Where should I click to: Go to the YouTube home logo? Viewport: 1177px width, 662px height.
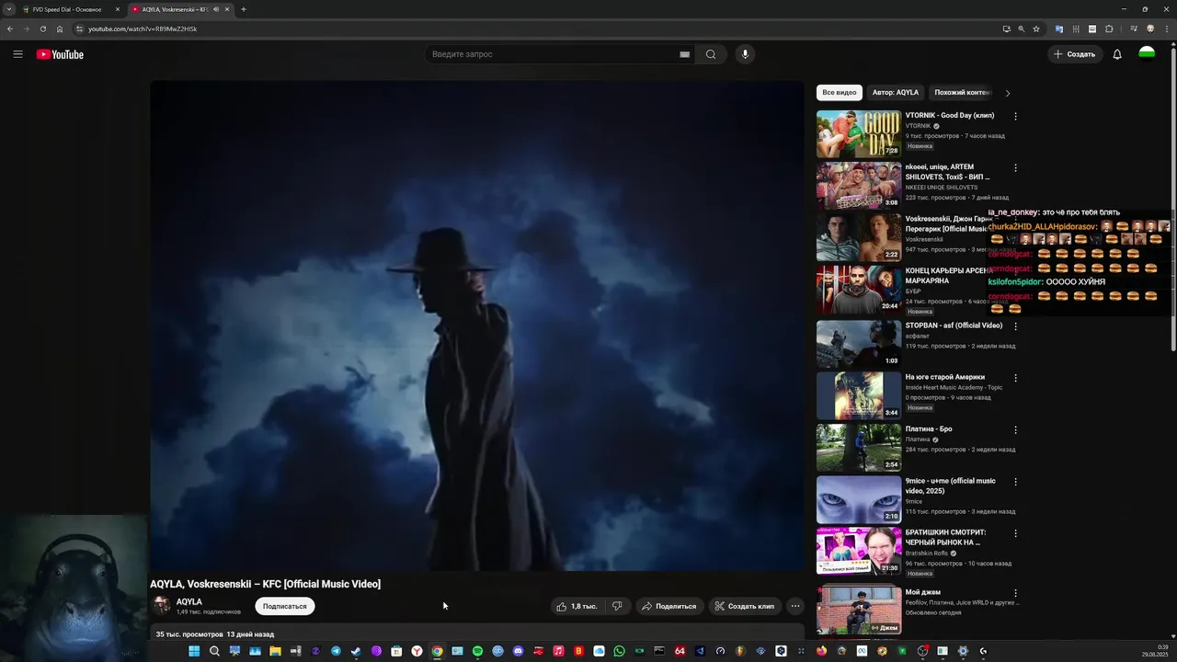[60, 54]
